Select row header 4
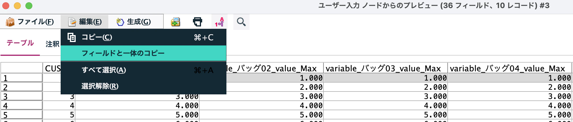Screen dimensions: 573x122 click(22, 106)
